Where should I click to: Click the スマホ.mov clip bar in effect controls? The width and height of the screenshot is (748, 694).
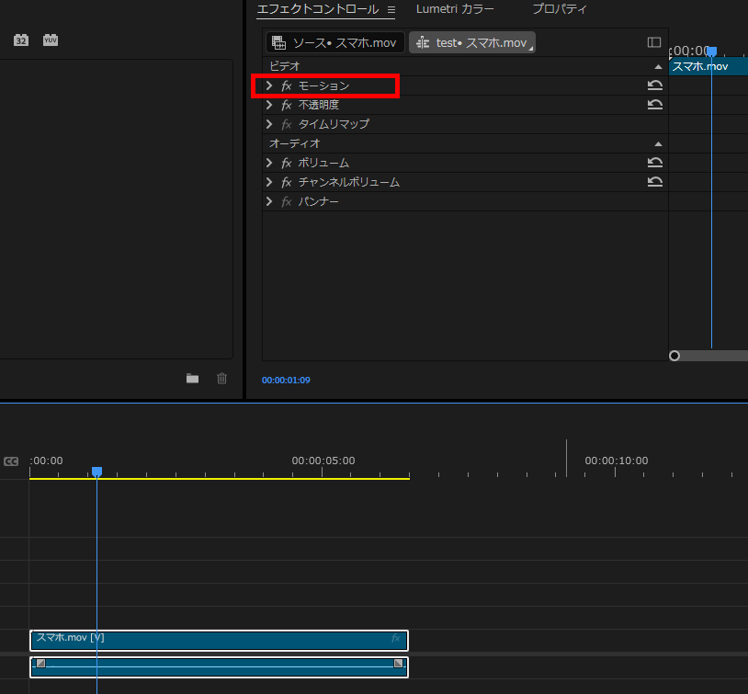pos(708,66)
